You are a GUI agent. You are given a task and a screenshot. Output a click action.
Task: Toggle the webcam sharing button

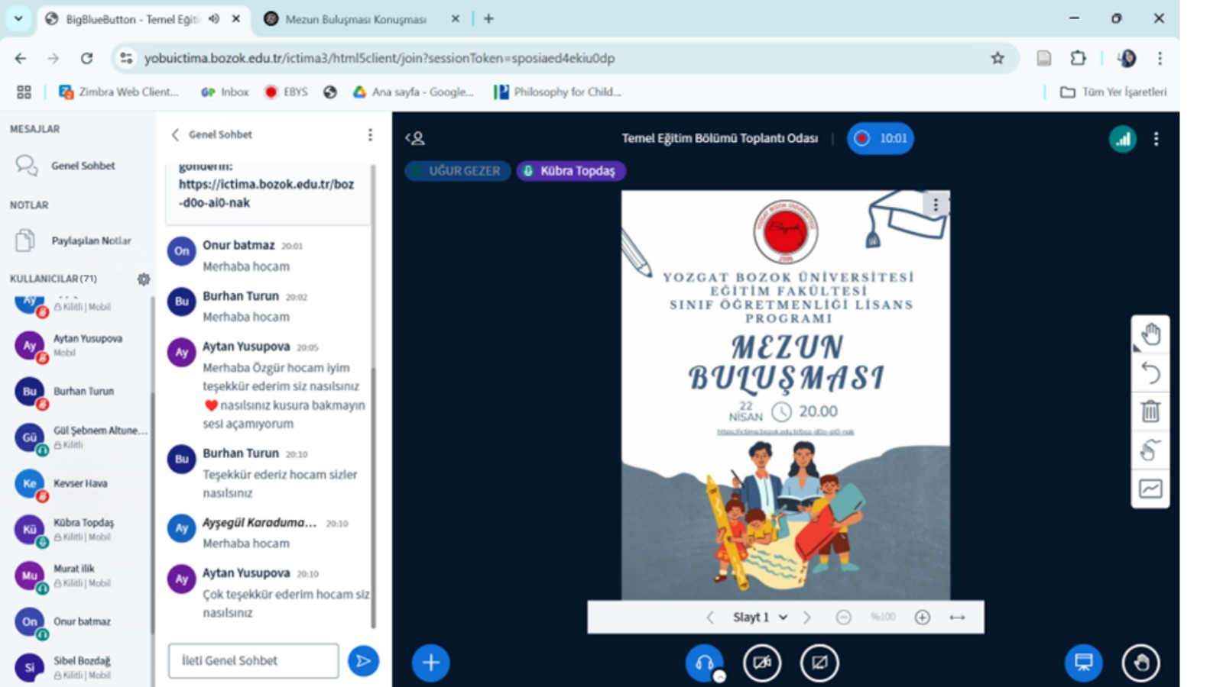click(x=762, y=662)
